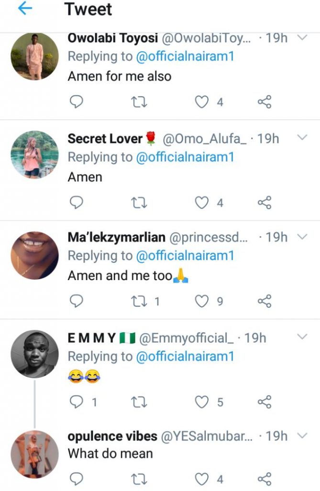Image resolution: width=320 pixels, height=491 pixels.
Task: Expand the menu arrow on Secret Lover's tweet
Action: [x=302, y=138]
